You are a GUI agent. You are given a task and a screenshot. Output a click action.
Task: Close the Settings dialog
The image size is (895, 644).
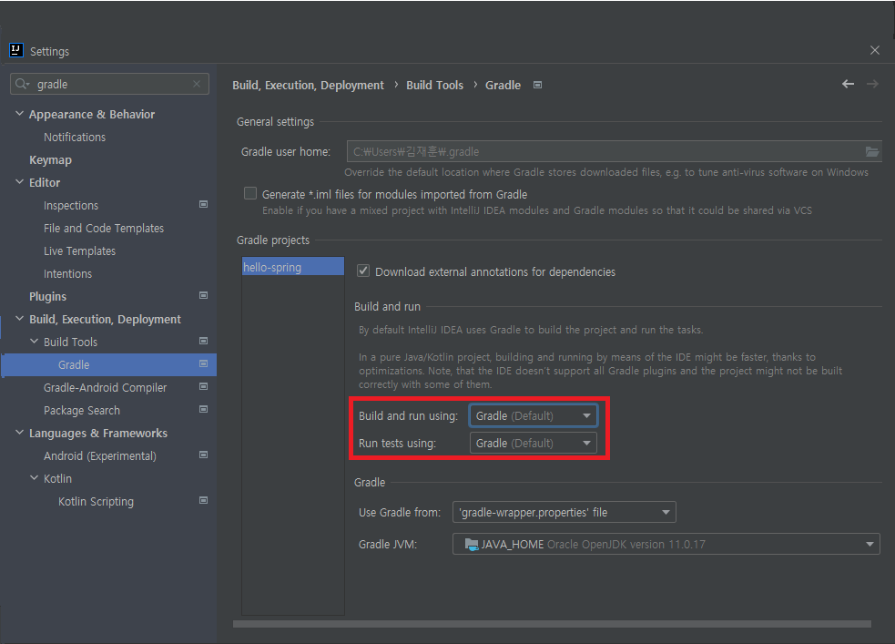(x=874, y=50)
